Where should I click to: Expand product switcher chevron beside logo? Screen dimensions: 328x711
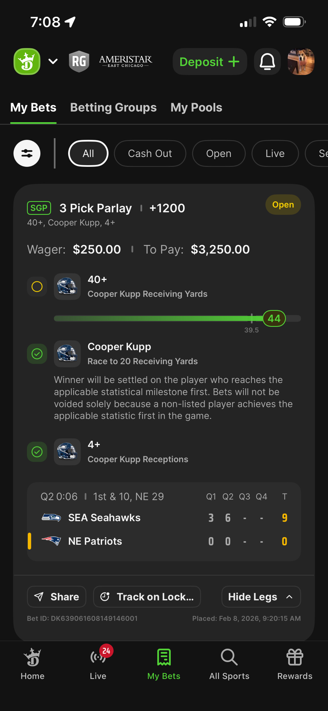(x=53, y=62)
